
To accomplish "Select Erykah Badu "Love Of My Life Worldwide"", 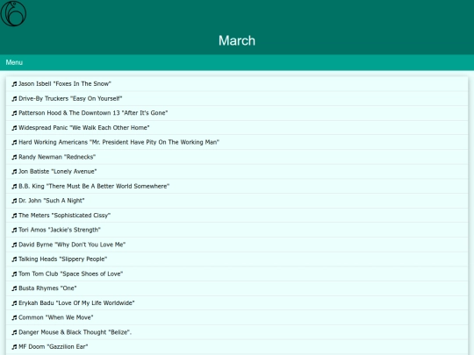I will coord(237,303).
